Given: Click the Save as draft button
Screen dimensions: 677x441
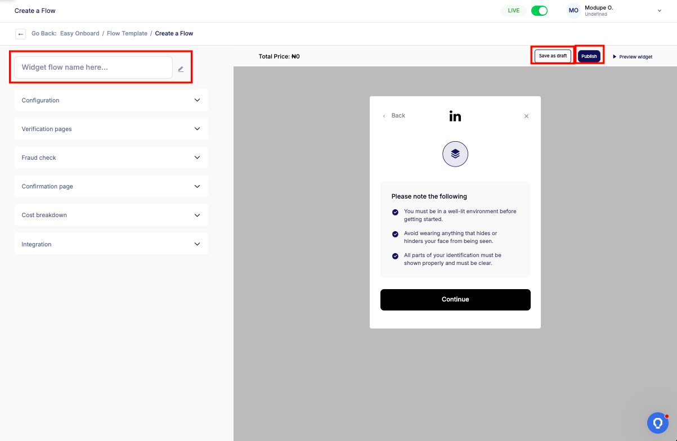Looking at the screenshot, I should (553, 56).
